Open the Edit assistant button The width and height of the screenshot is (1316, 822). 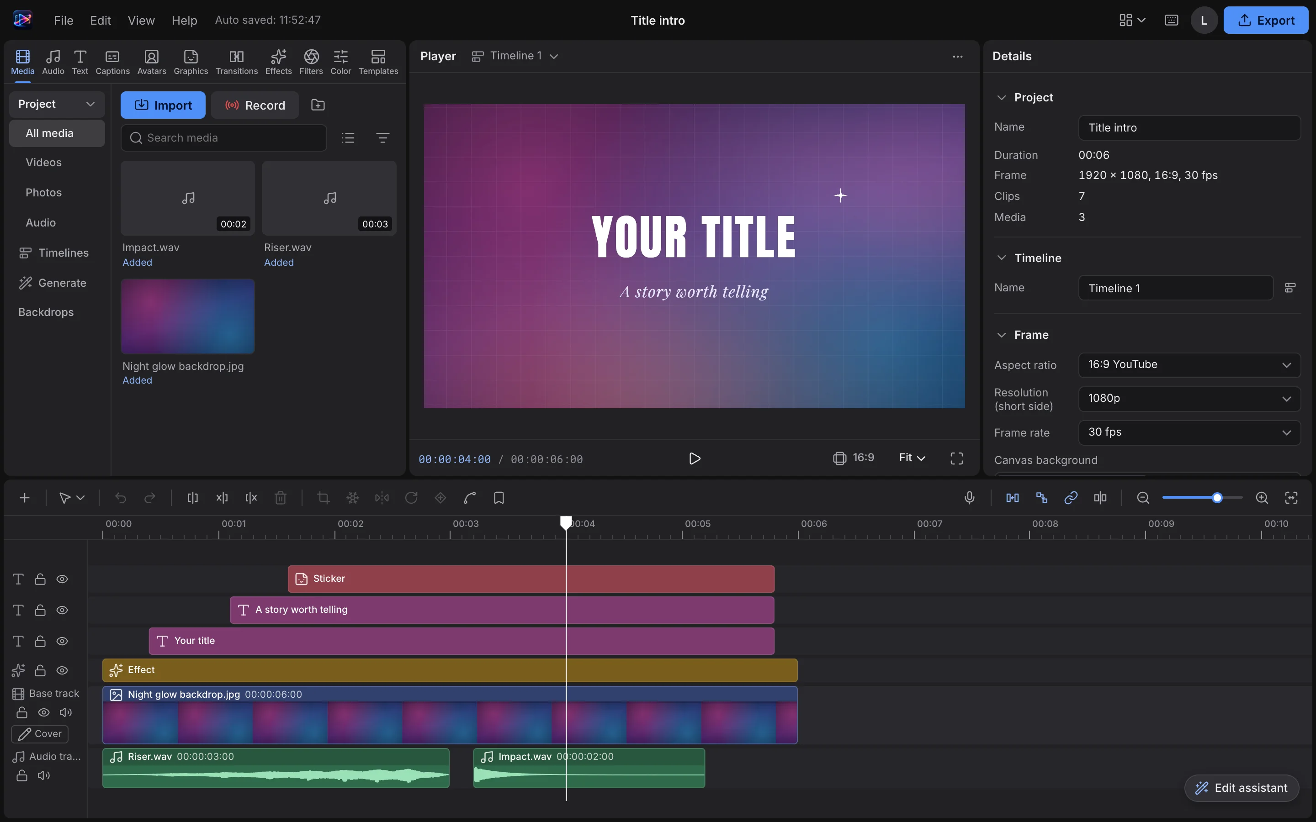point(1242,788)
